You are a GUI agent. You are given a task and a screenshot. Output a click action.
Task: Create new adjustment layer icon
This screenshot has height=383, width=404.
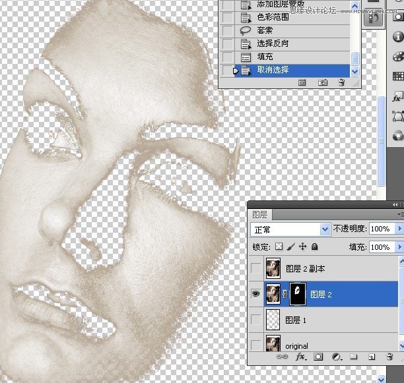336,357
